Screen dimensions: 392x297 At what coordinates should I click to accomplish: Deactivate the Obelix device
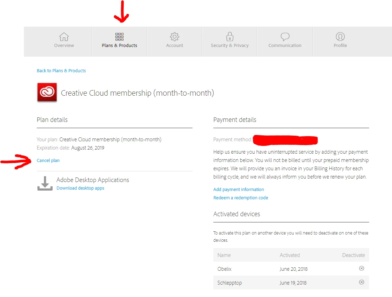pyautogui.click(x=362, y=268)
